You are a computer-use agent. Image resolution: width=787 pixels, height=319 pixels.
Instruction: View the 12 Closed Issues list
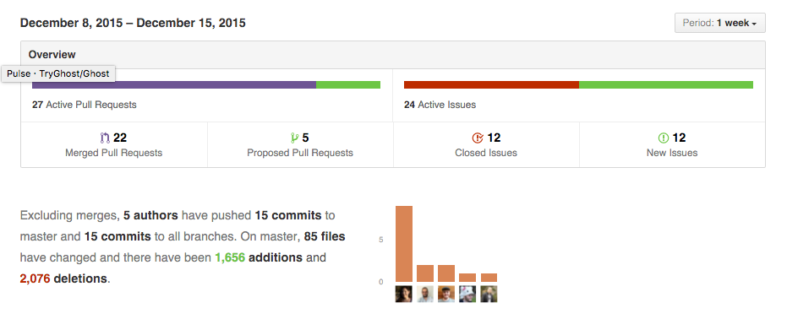tap(486, 144)
